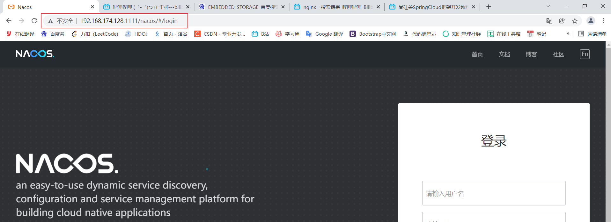Viewport: 611px width, 222px height.
Task: Open 文档 in Nacos header
Action: point(504,54)
